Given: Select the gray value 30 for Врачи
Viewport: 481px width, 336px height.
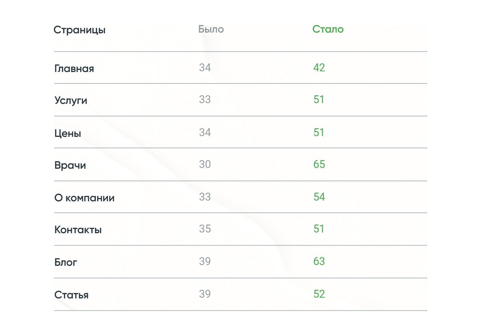Looking at the screenshot, I should (205, 164).
